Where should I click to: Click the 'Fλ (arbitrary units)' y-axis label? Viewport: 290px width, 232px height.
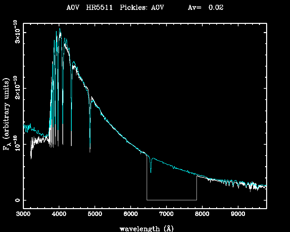(x=6, y=115)
